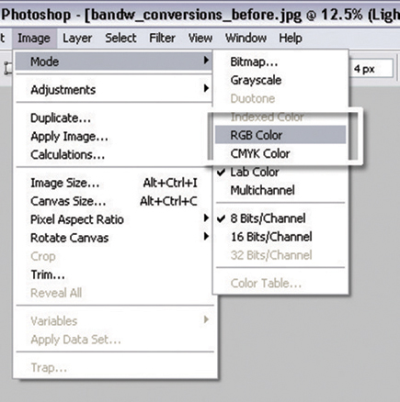
Task: Select Multichannel mode
Action: (x=280, y=190)
